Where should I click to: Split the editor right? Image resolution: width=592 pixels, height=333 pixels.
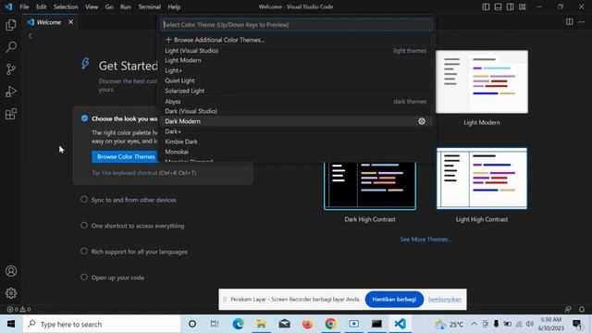(x=570, y=22)
